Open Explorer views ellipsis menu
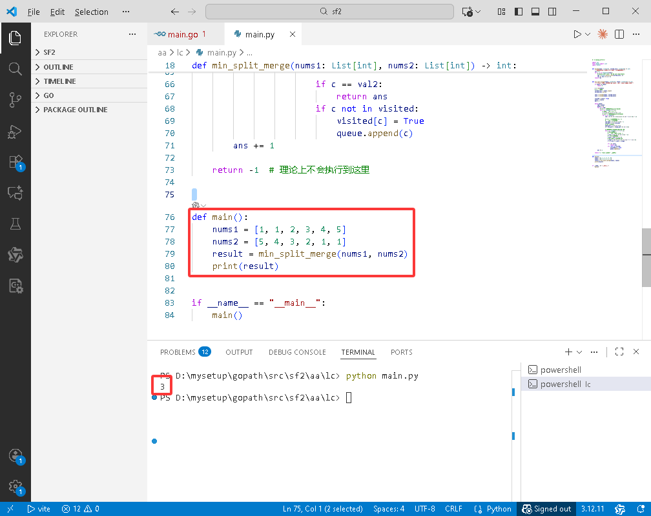 pyautogui.click(x=132, y=34)
